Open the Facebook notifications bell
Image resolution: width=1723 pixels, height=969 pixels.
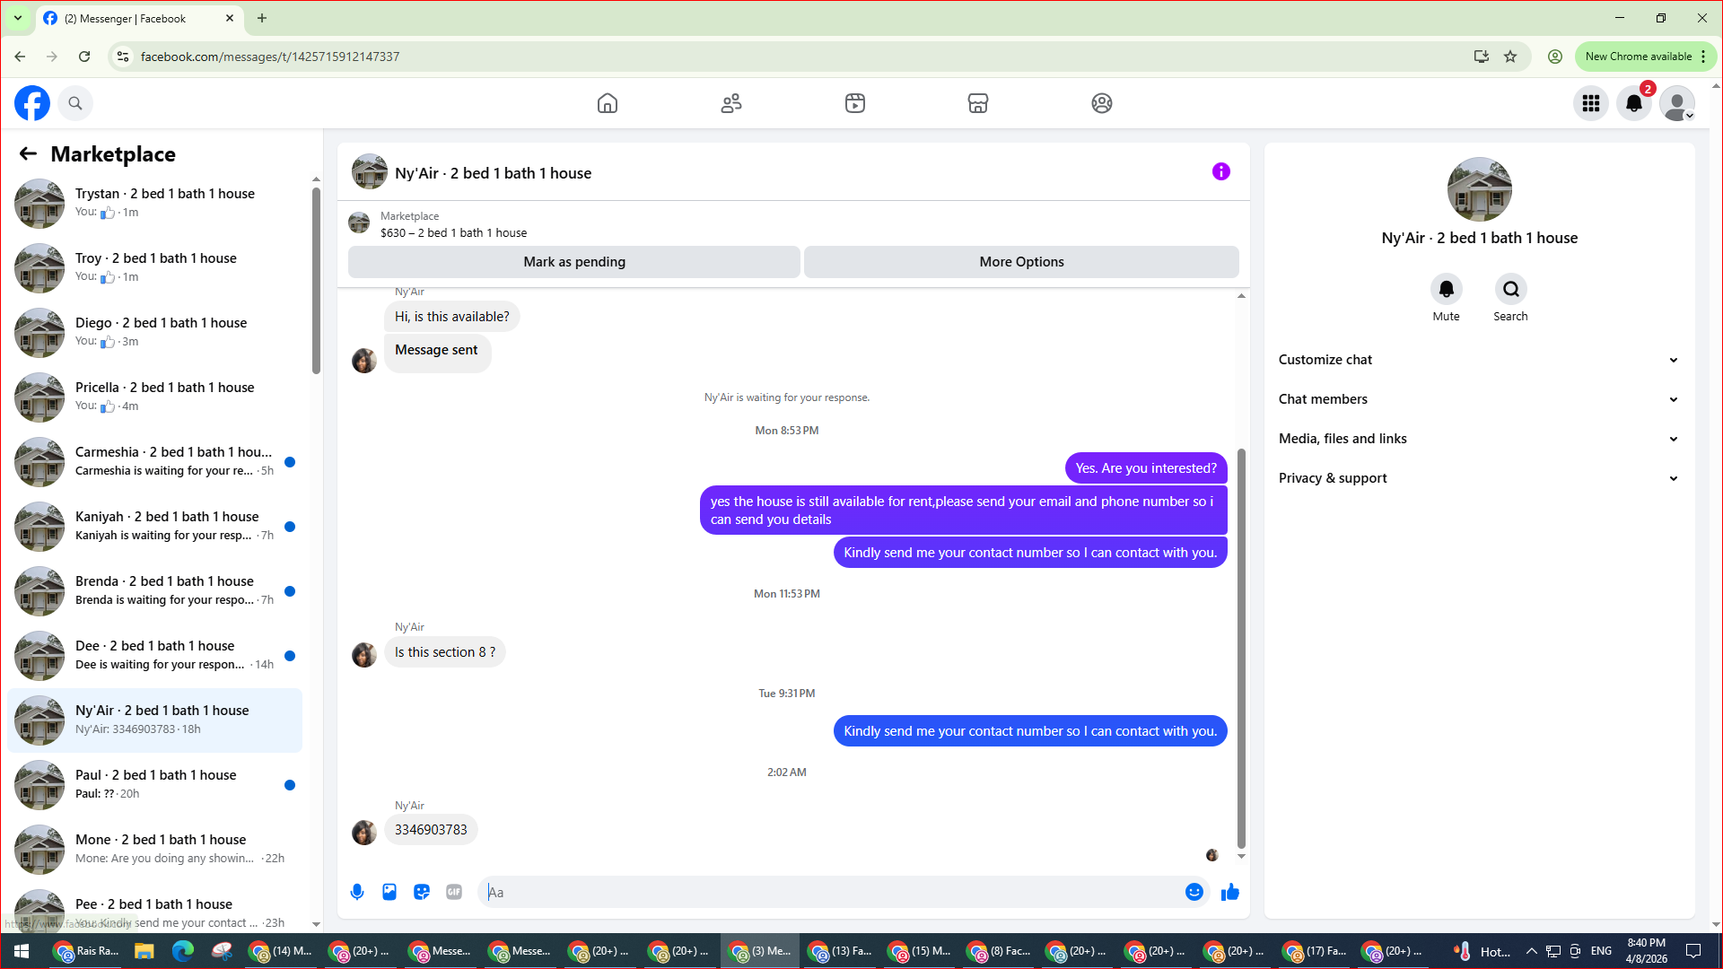point(1633,103)
